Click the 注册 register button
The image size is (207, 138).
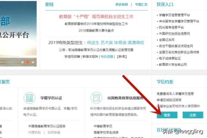(193, 115)
